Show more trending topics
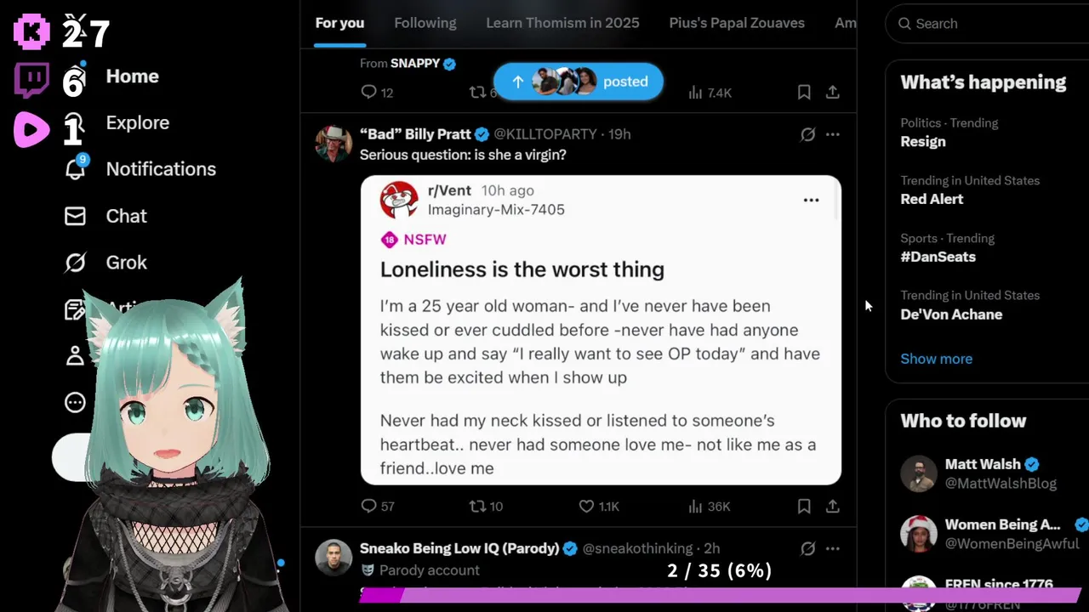1089x612 pixels. pos(936,359)
